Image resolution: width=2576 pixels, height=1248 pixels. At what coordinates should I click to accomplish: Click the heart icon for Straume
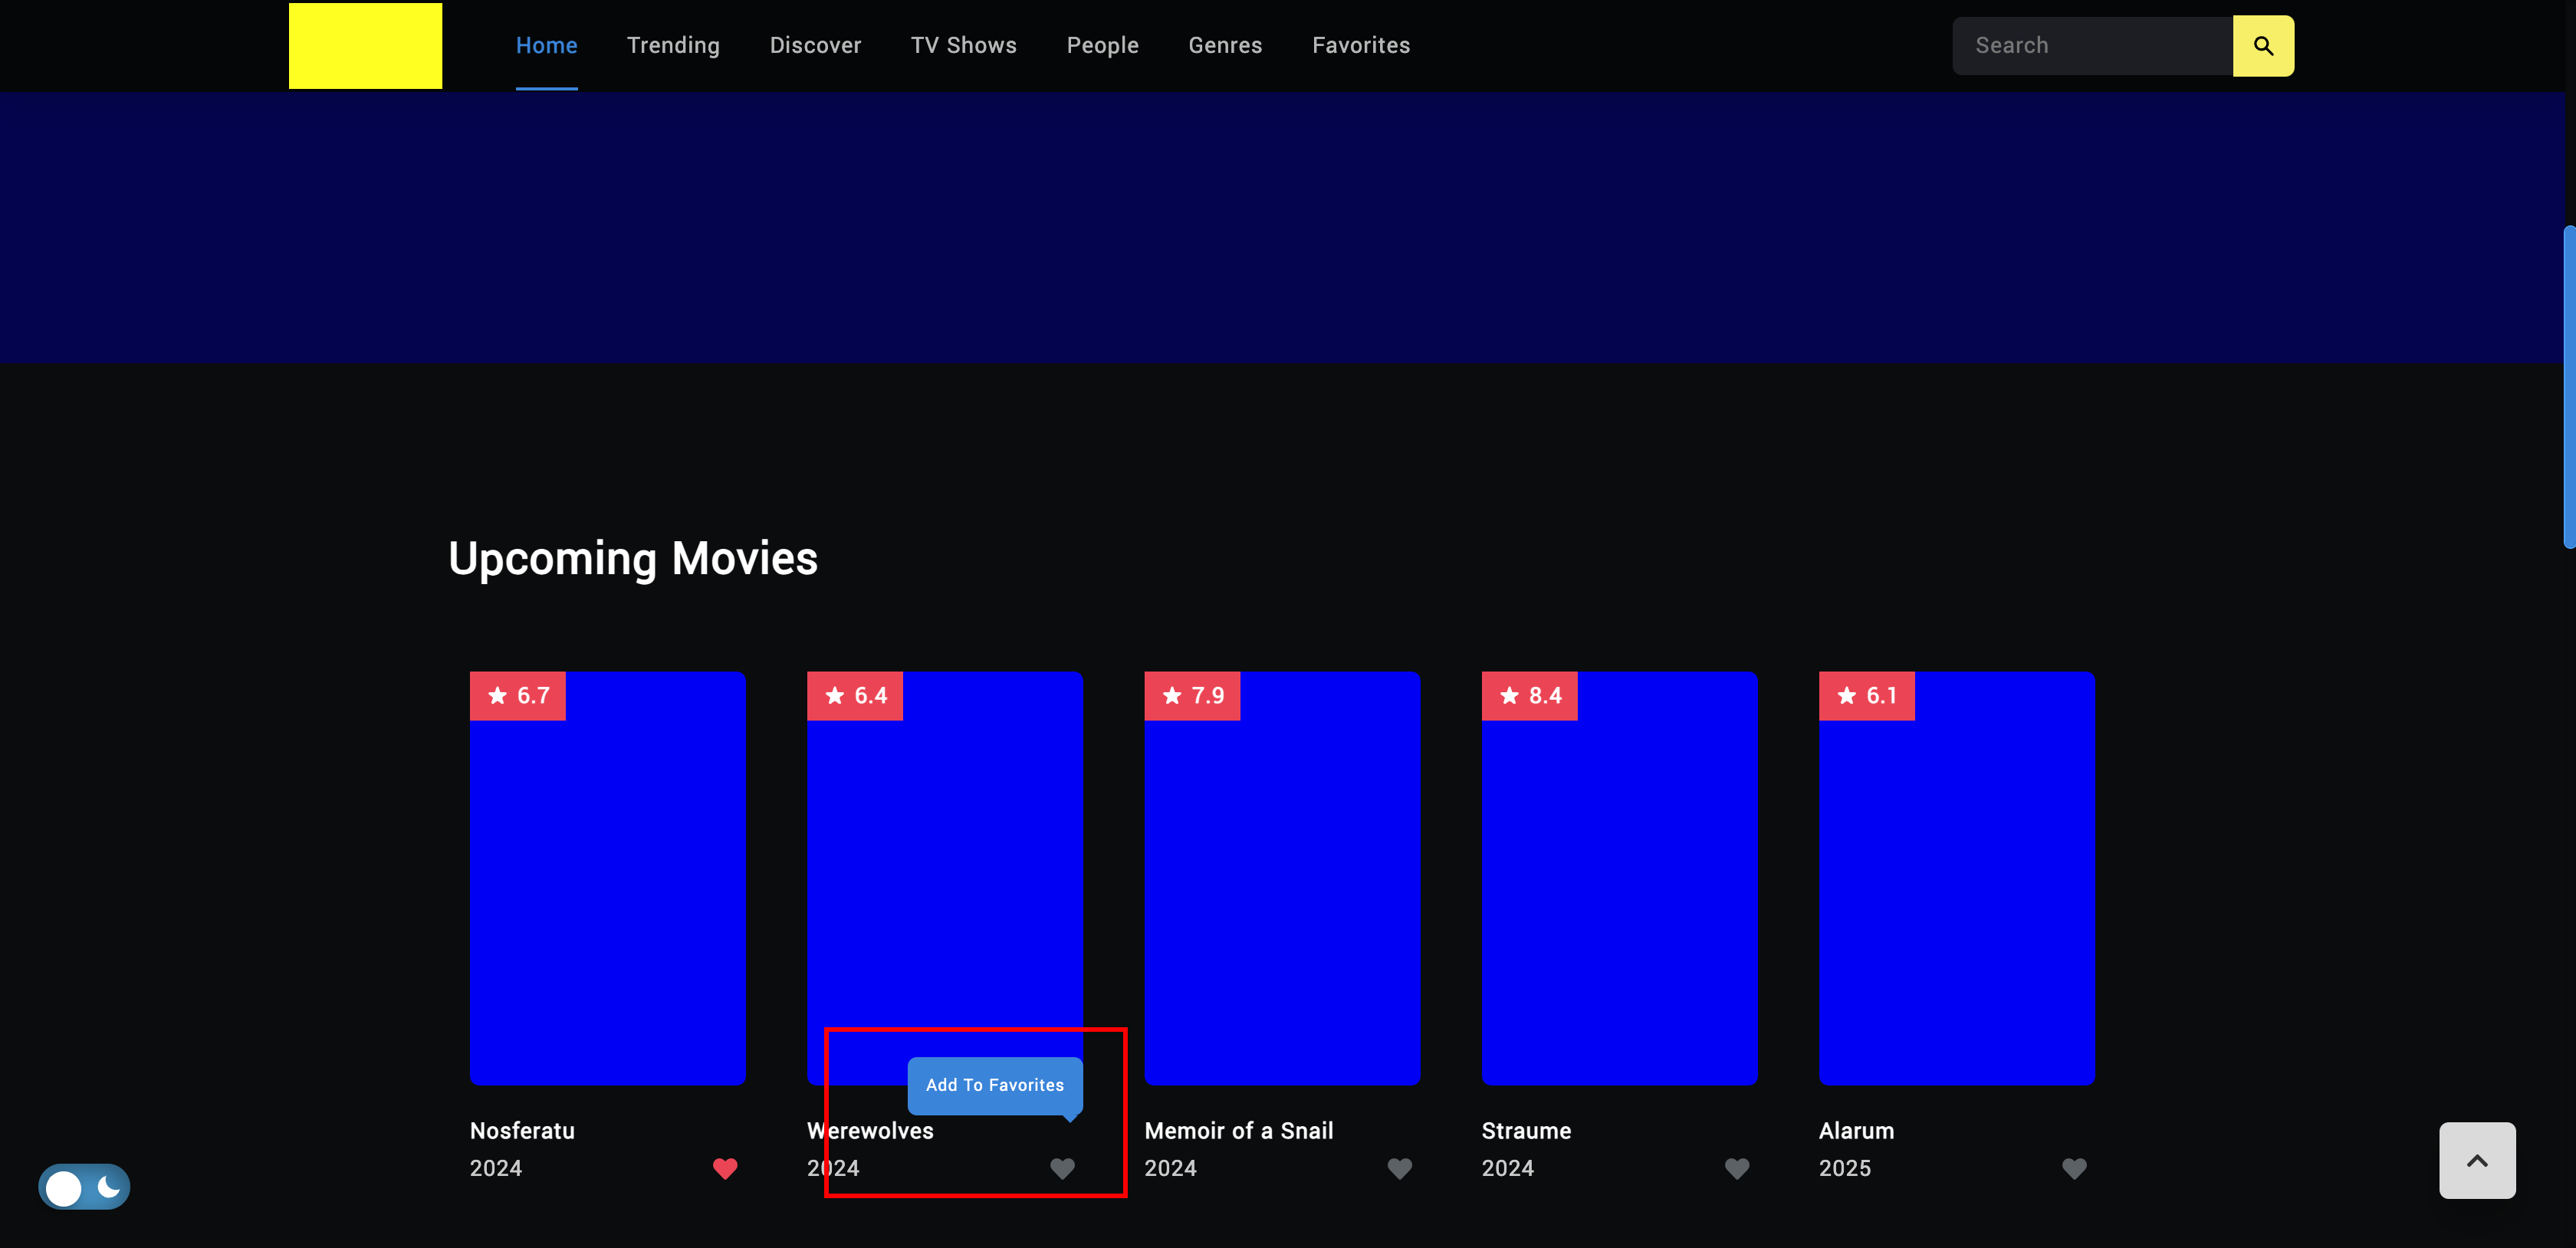[1737, 1167]
